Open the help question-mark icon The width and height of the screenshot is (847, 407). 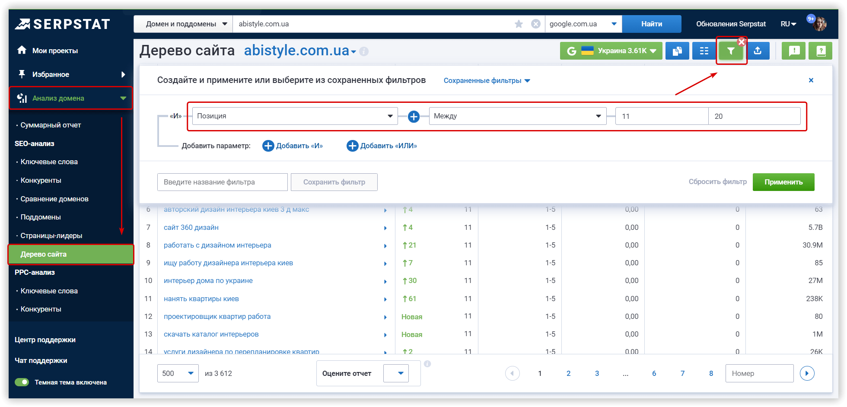coord(821,51)
